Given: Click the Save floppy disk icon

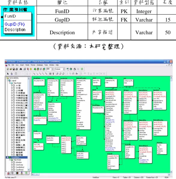Looking at the screenshot, I should coord(14,69).
